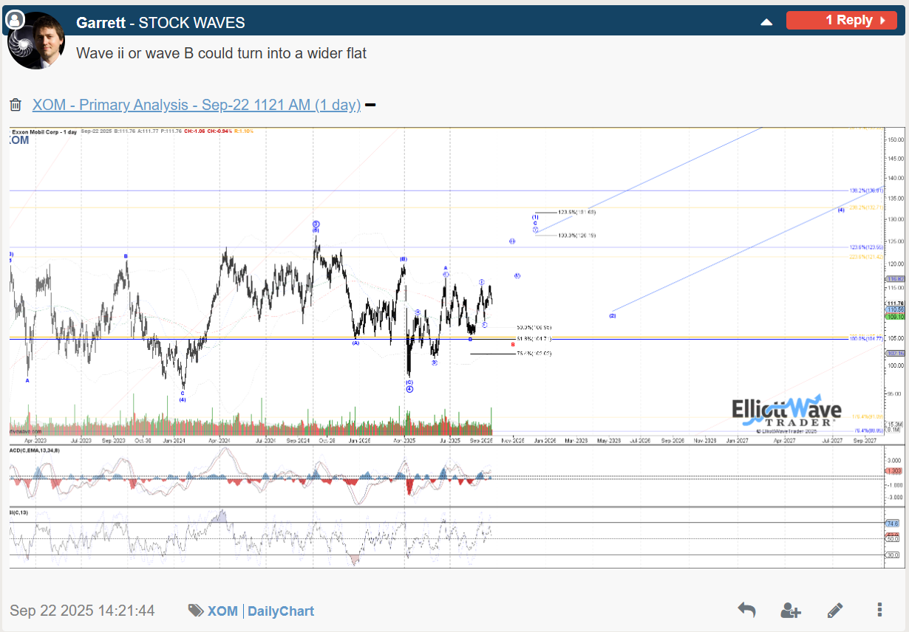The height and width of the screenshot is (632, 909).
Task: Open the XOM Primary Analysis chart link
Action: pyautogui.click(x=196, y=105)
